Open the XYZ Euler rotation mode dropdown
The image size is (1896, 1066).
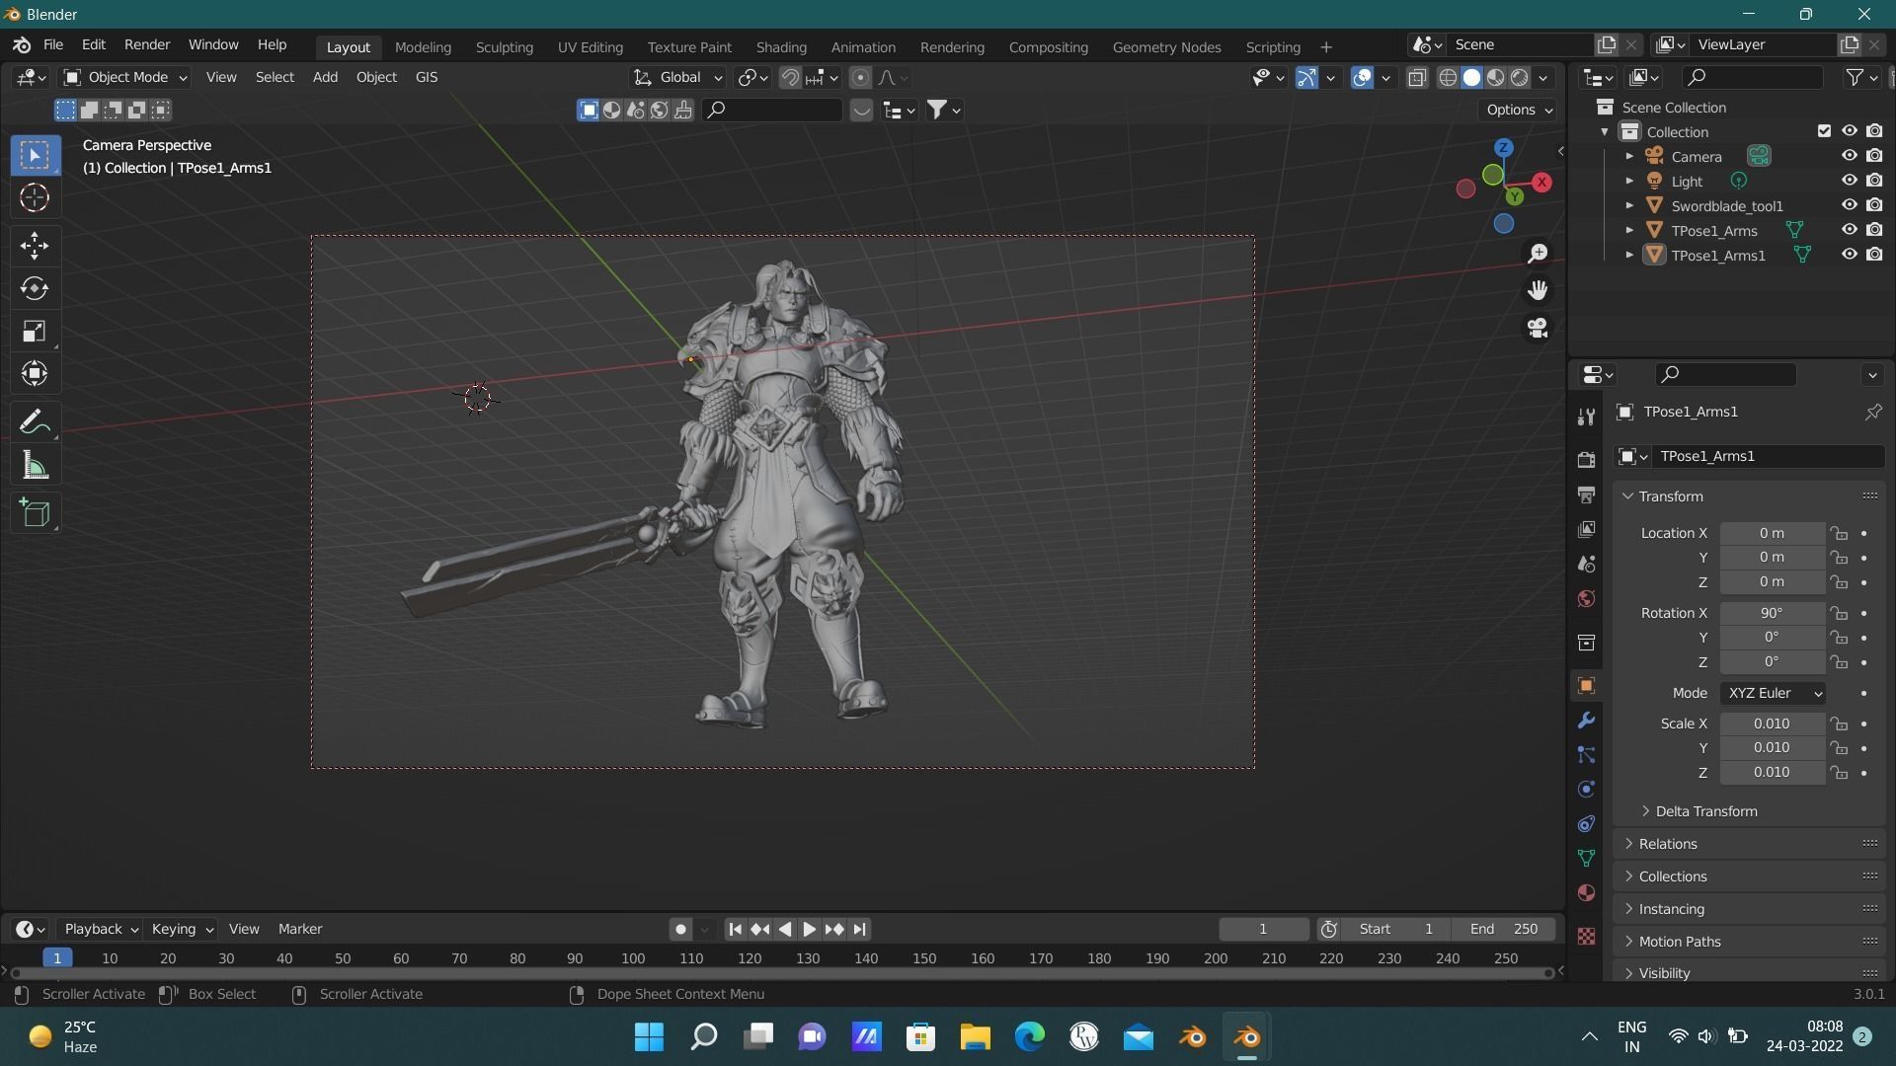coord(1772,693)
